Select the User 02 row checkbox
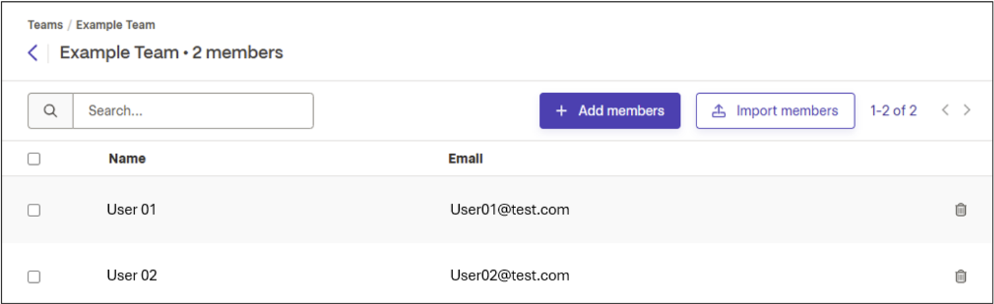Viewport: 994px width, 304px height. [34, 276]
